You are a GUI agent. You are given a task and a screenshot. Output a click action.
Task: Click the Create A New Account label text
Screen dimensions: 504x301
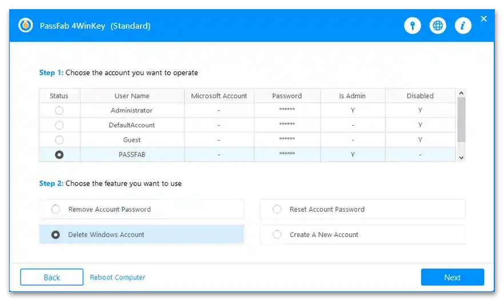pos(324,235)
